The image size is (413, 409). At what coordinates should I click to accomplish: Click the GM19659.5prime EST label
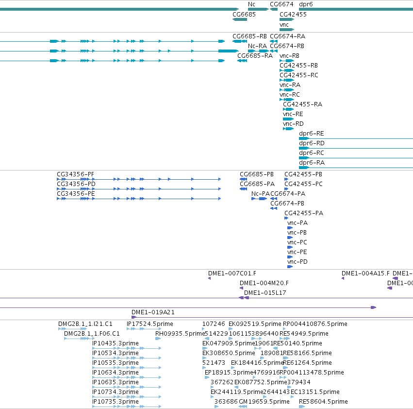point(264,402)
